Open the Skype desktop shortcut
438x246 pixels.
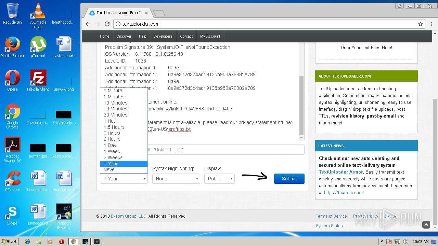pos(12,215)
